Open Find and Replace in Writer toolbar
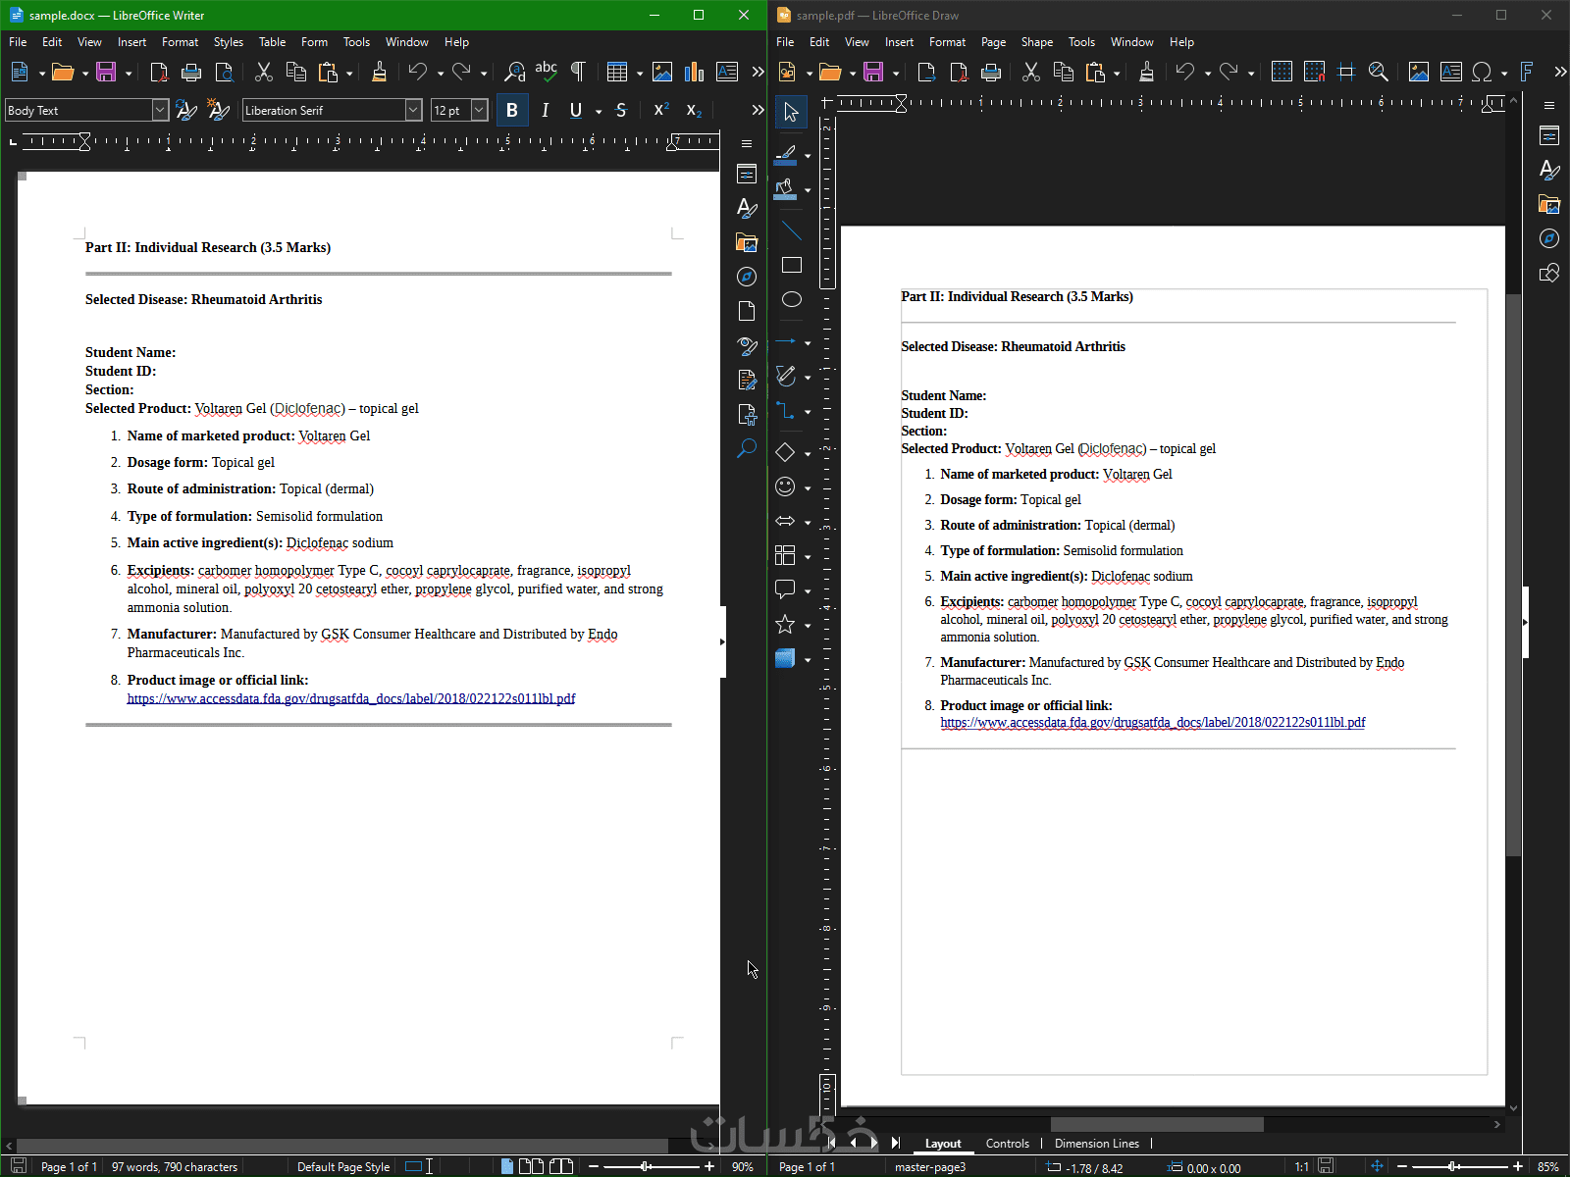This screenshot has height=1177, width=1570. [x=514, y=72]
